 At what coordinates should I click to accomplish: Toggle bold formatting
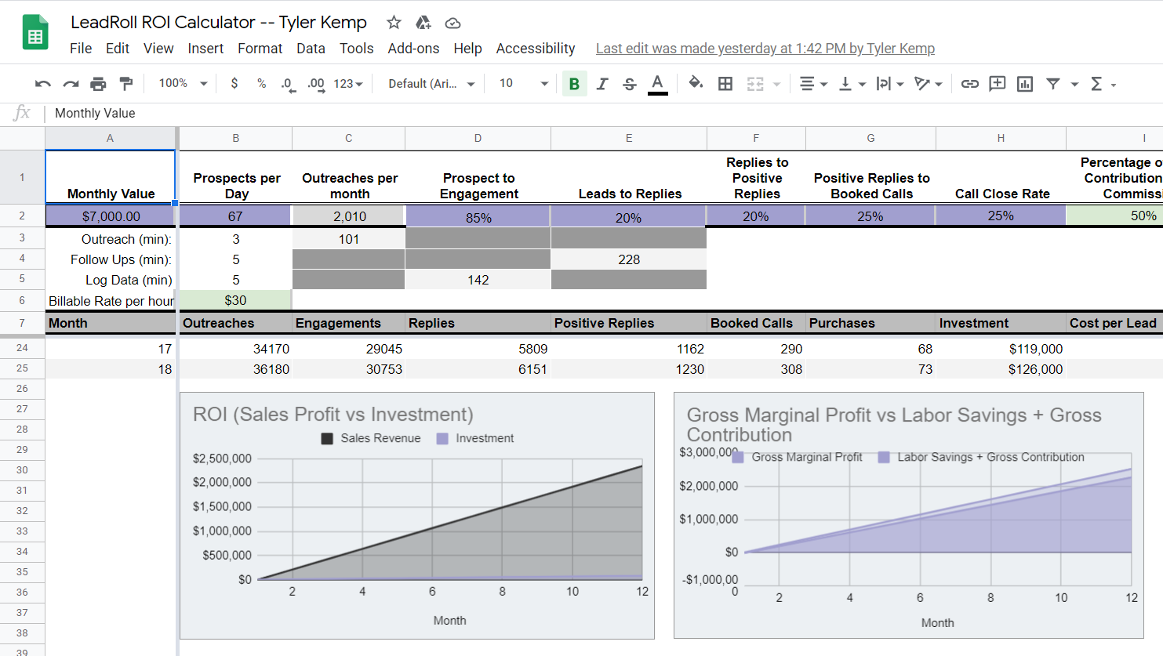[x=575, y=83]
